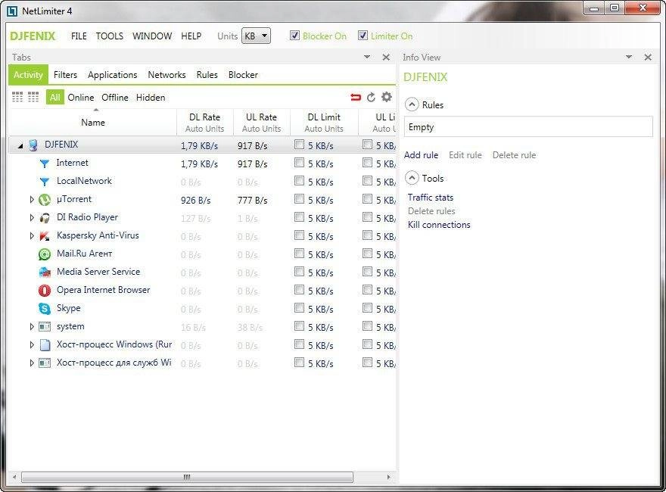
Task: Enable DL Limit checkbox for system row
Action: click(x=300, y=326)
